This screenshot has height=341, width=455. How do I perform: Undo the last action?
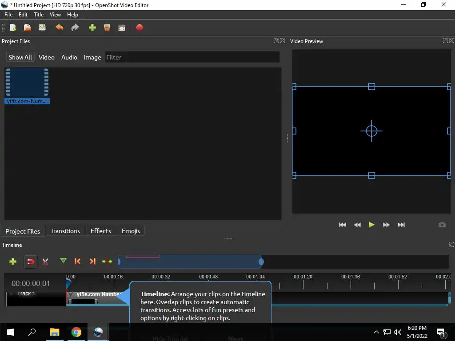59,28
